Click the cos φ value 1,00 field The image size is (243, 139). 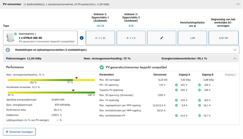(192, 38)
